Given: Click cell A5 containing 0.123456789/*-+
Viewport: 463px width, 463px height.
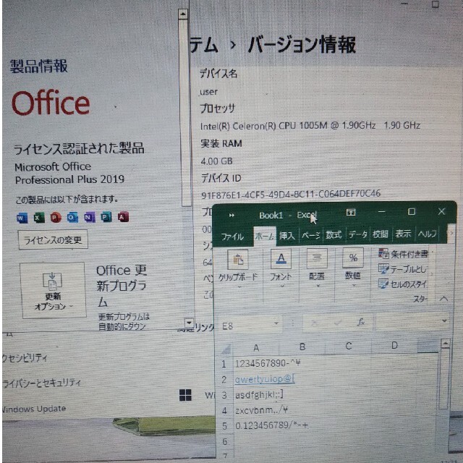Looking at the screenshot, I should click(x=272, y=425).
